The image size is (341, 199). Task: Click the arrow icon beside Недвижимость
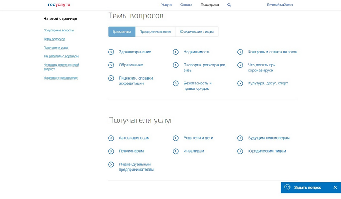175,52
